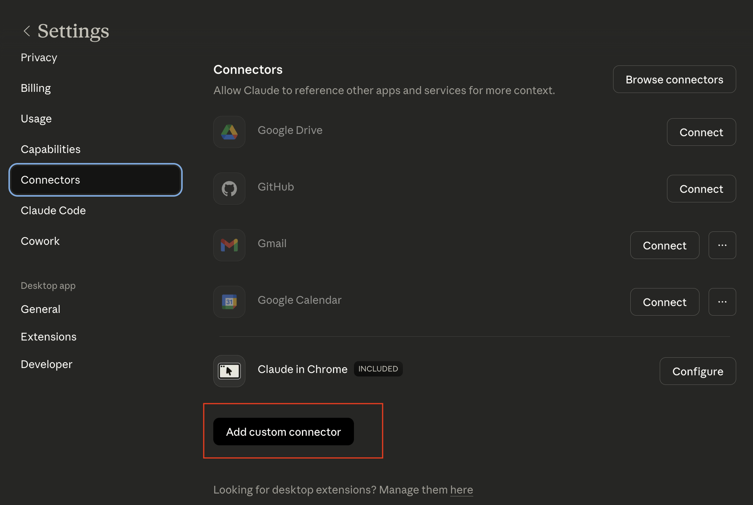
Task: Open the Extensions settings section
Action: [x=49, y=337]
